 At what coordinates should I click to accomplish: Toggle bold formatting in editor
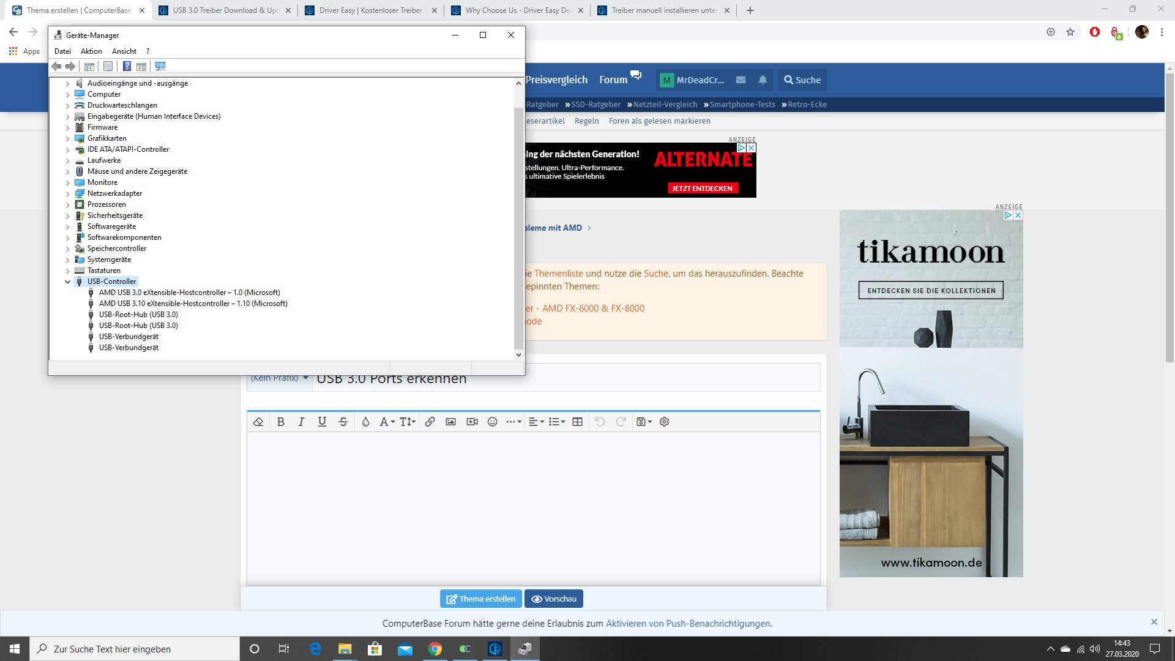click(x=281, y=422)
